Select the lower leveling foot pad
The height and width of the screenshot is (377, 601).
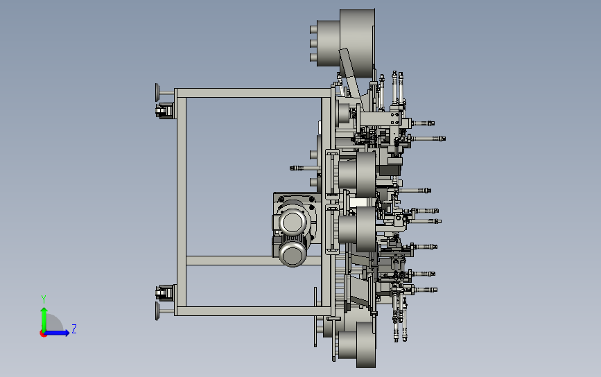(157, 311)
